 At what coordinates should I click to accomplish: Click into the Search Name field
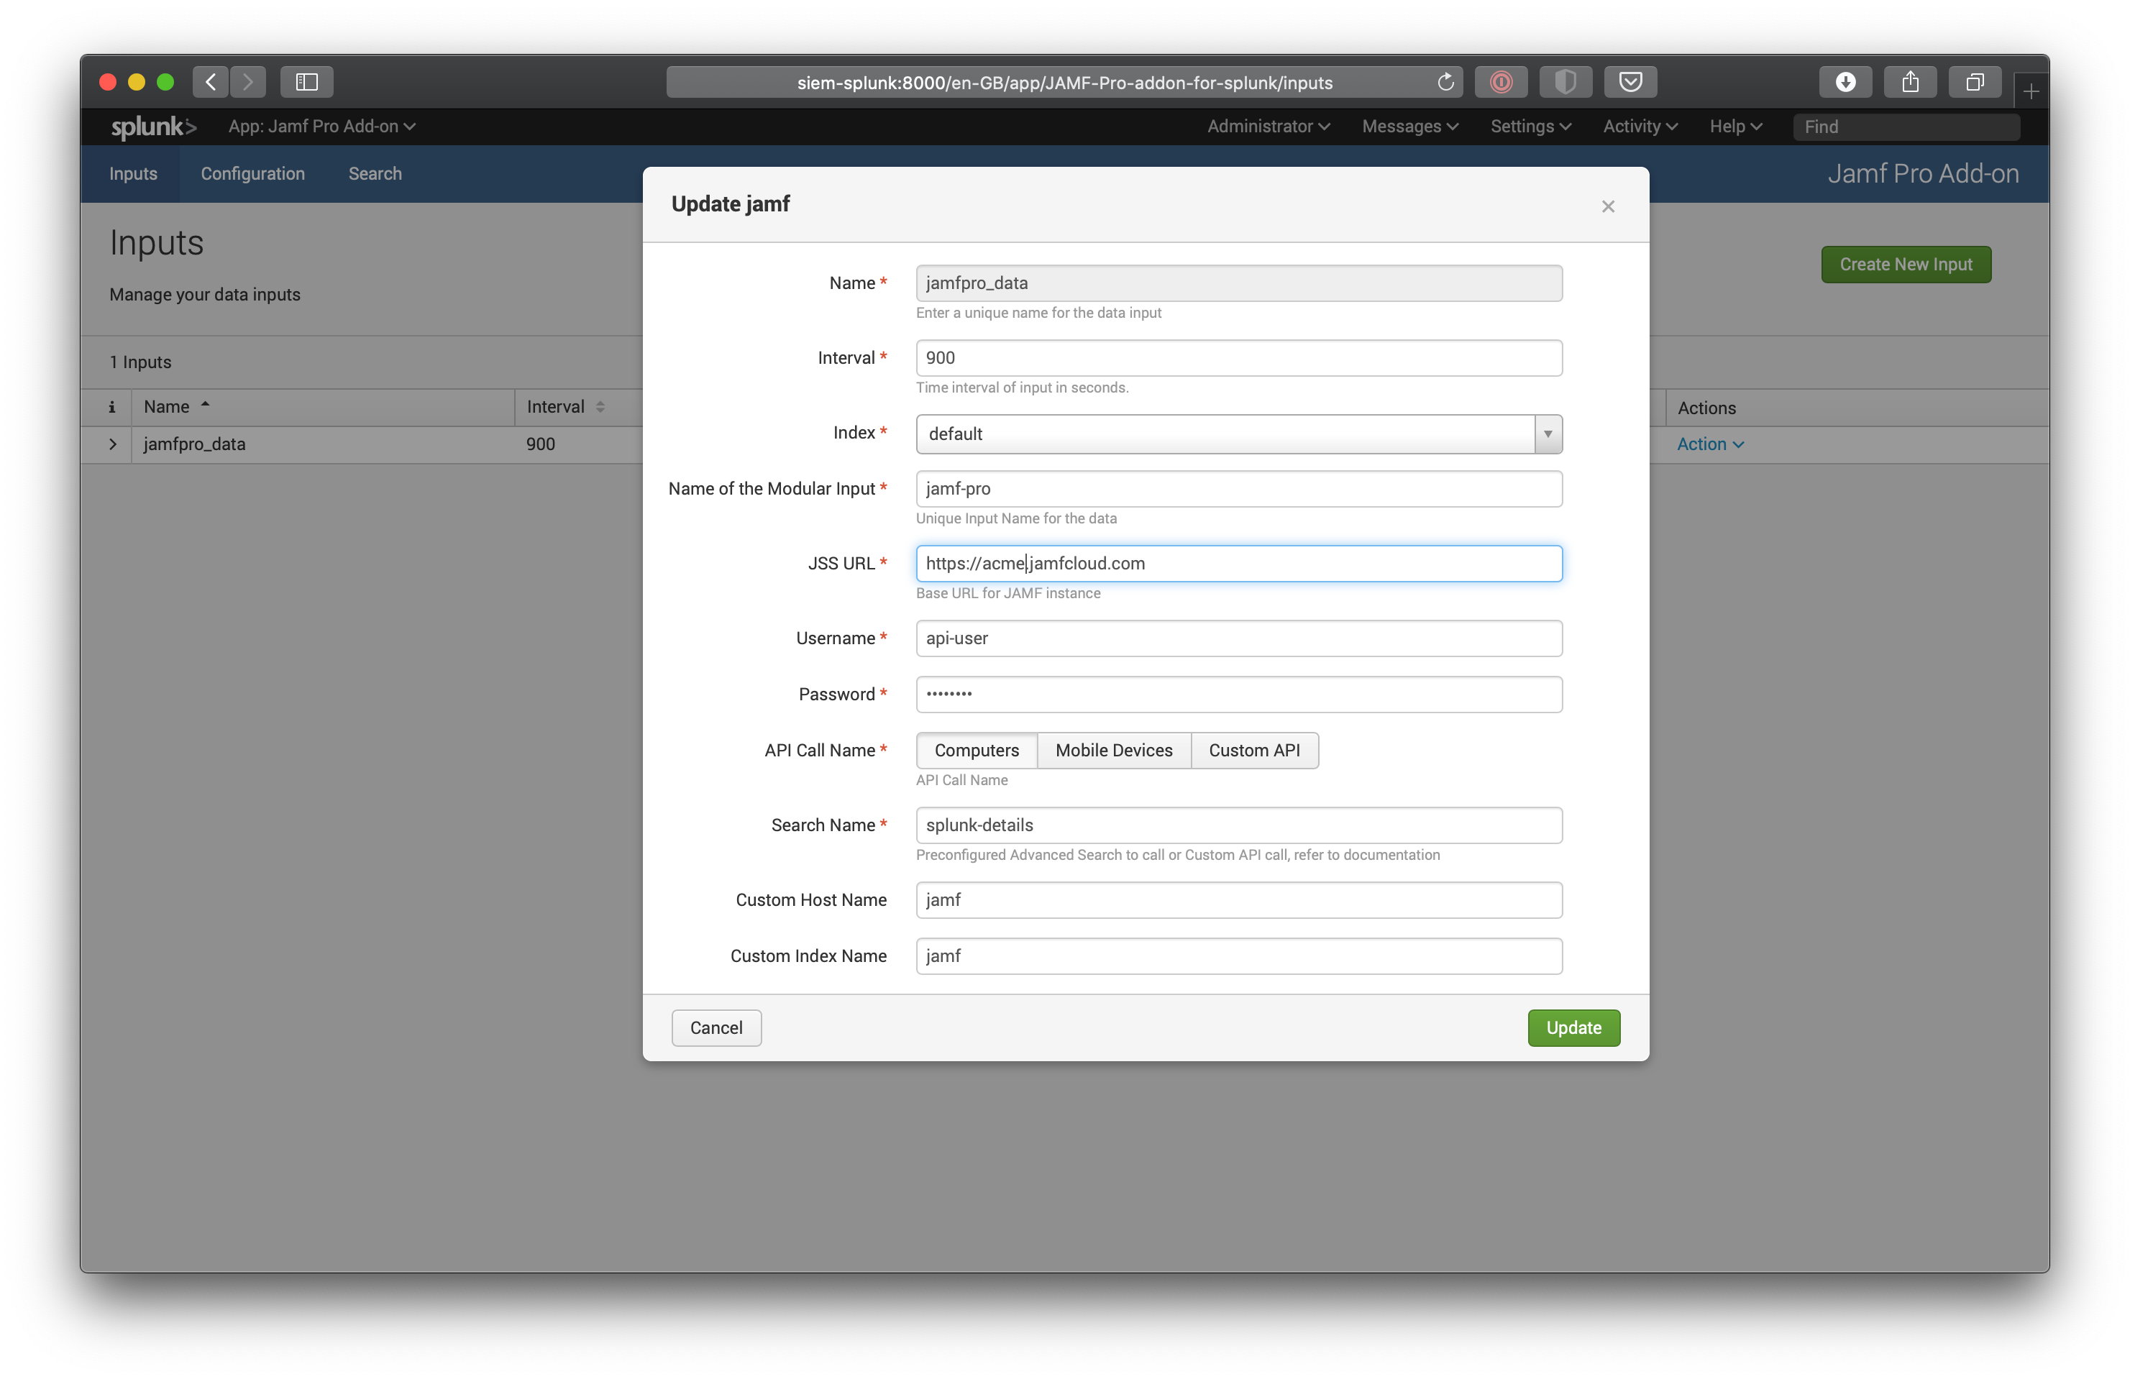pos(1238,825)
